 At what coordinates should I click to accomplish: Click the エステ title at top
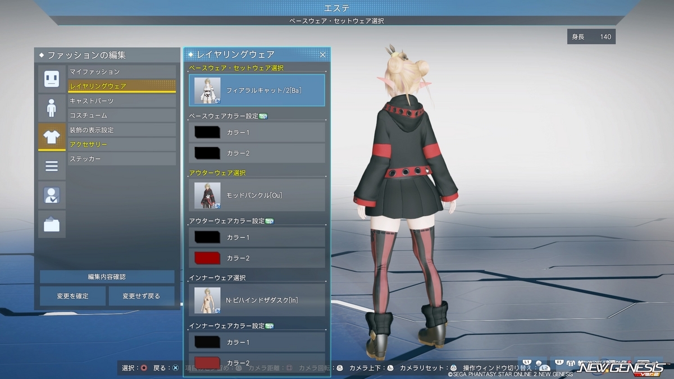336,7
